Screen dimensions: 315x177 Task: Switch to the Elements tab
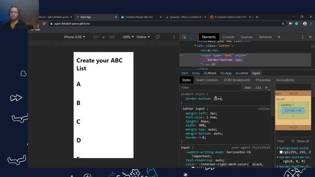tap(209, 37)
